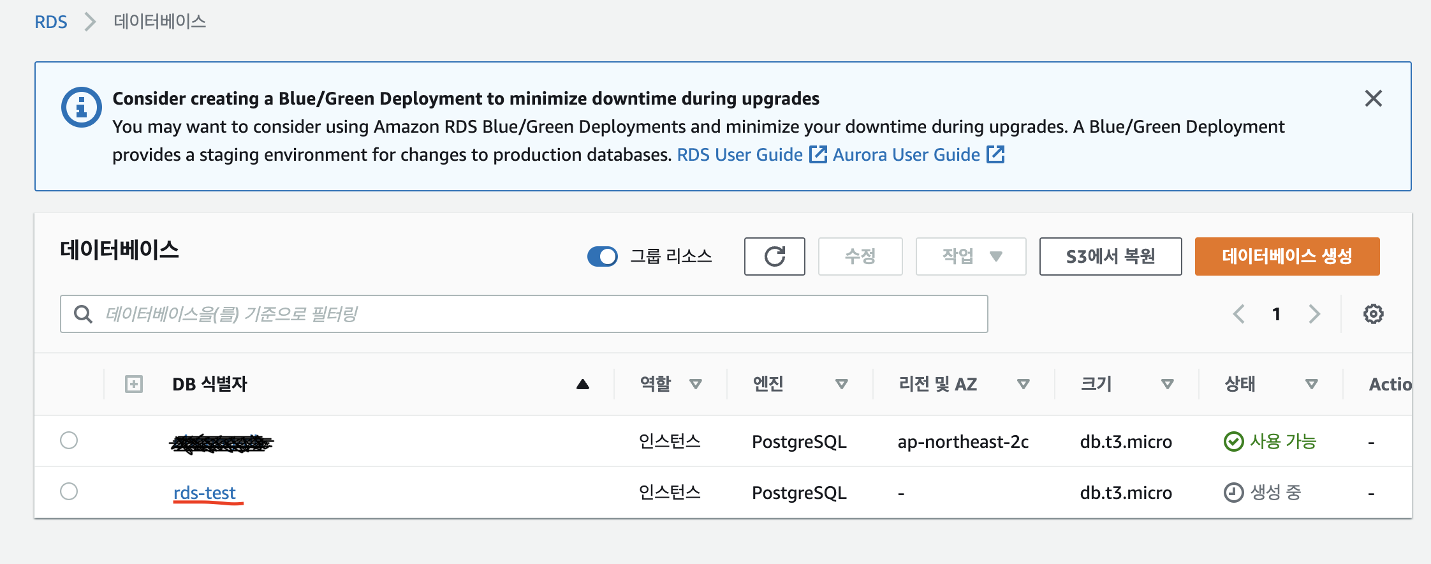
Task: Click the ap-northeast-2c cell
Action: (x=963, y=442)
